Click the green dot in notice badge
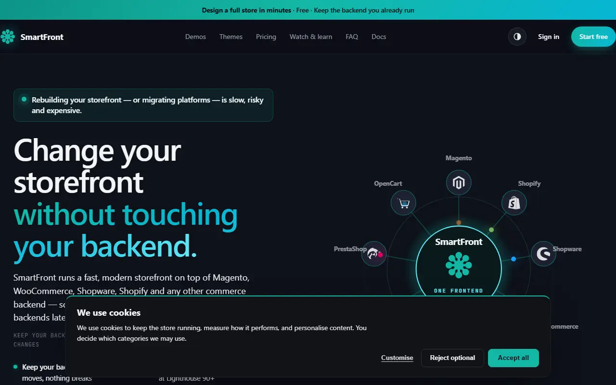The image size is (616, 385). tap(24, 100)
